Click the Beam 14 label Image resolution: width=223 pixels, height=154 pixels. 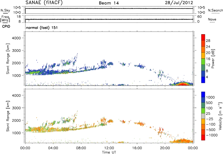(x=109, y=3)
